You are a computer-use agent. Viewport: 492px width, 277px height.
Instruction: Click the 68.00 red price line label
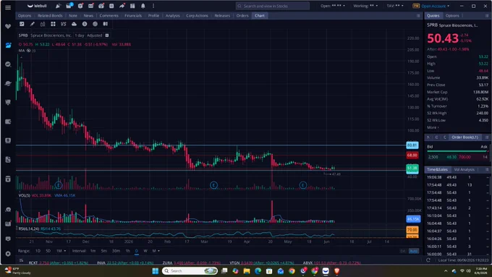[x=412, y=155]
